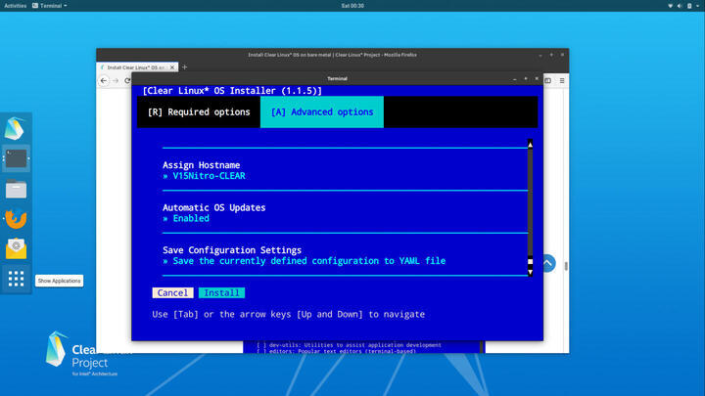
Task: Click scroll down arrow in installer
Action: 530,272
